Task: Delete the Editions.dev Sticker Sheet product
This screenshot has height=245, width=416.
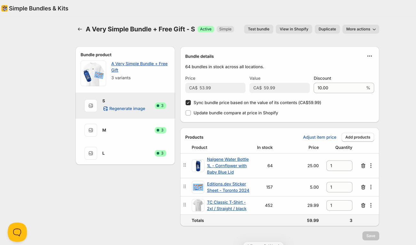Action: (x=363, y=187)
